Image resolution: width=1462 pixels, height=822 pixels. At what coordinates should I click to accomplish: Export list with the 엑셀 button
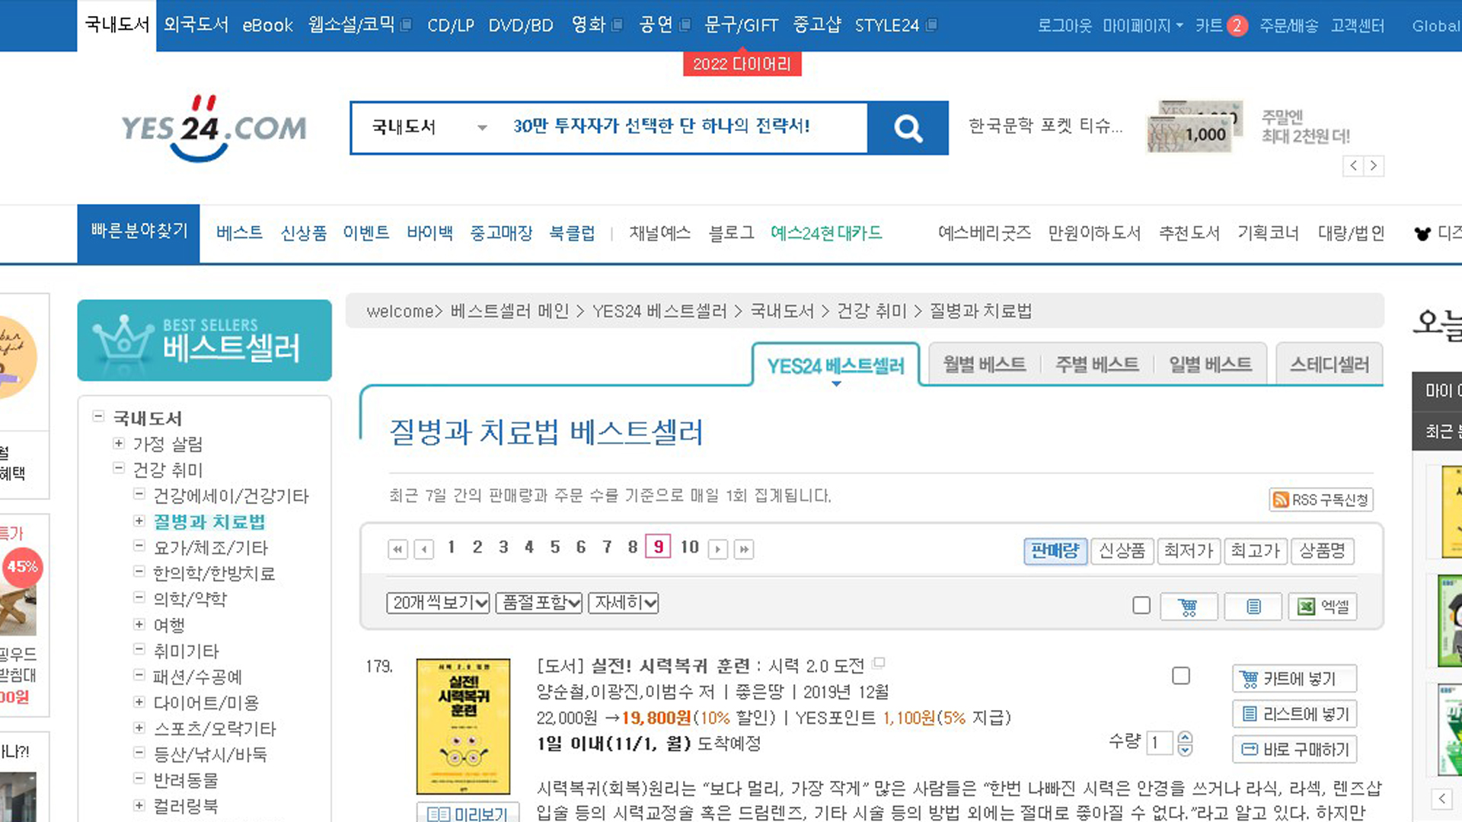click(x=1323, y=607)
